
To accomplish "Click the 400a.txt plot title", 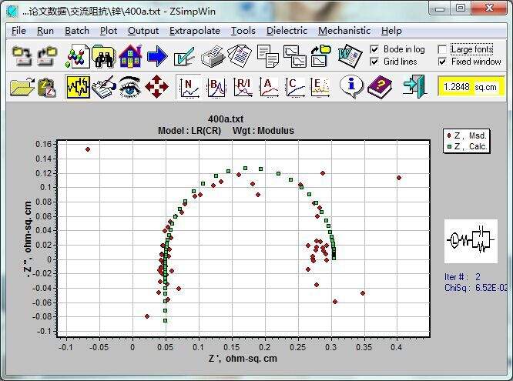I will (226, 119).
